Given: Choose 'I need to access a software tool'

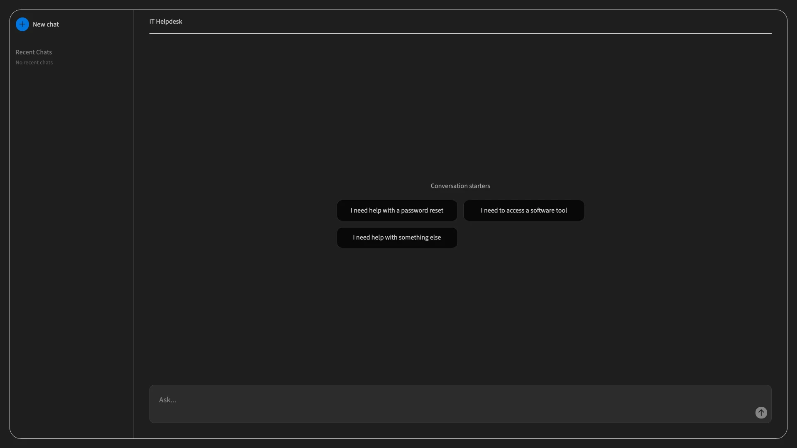Looking at the screenshot, I should coord(524,211).
